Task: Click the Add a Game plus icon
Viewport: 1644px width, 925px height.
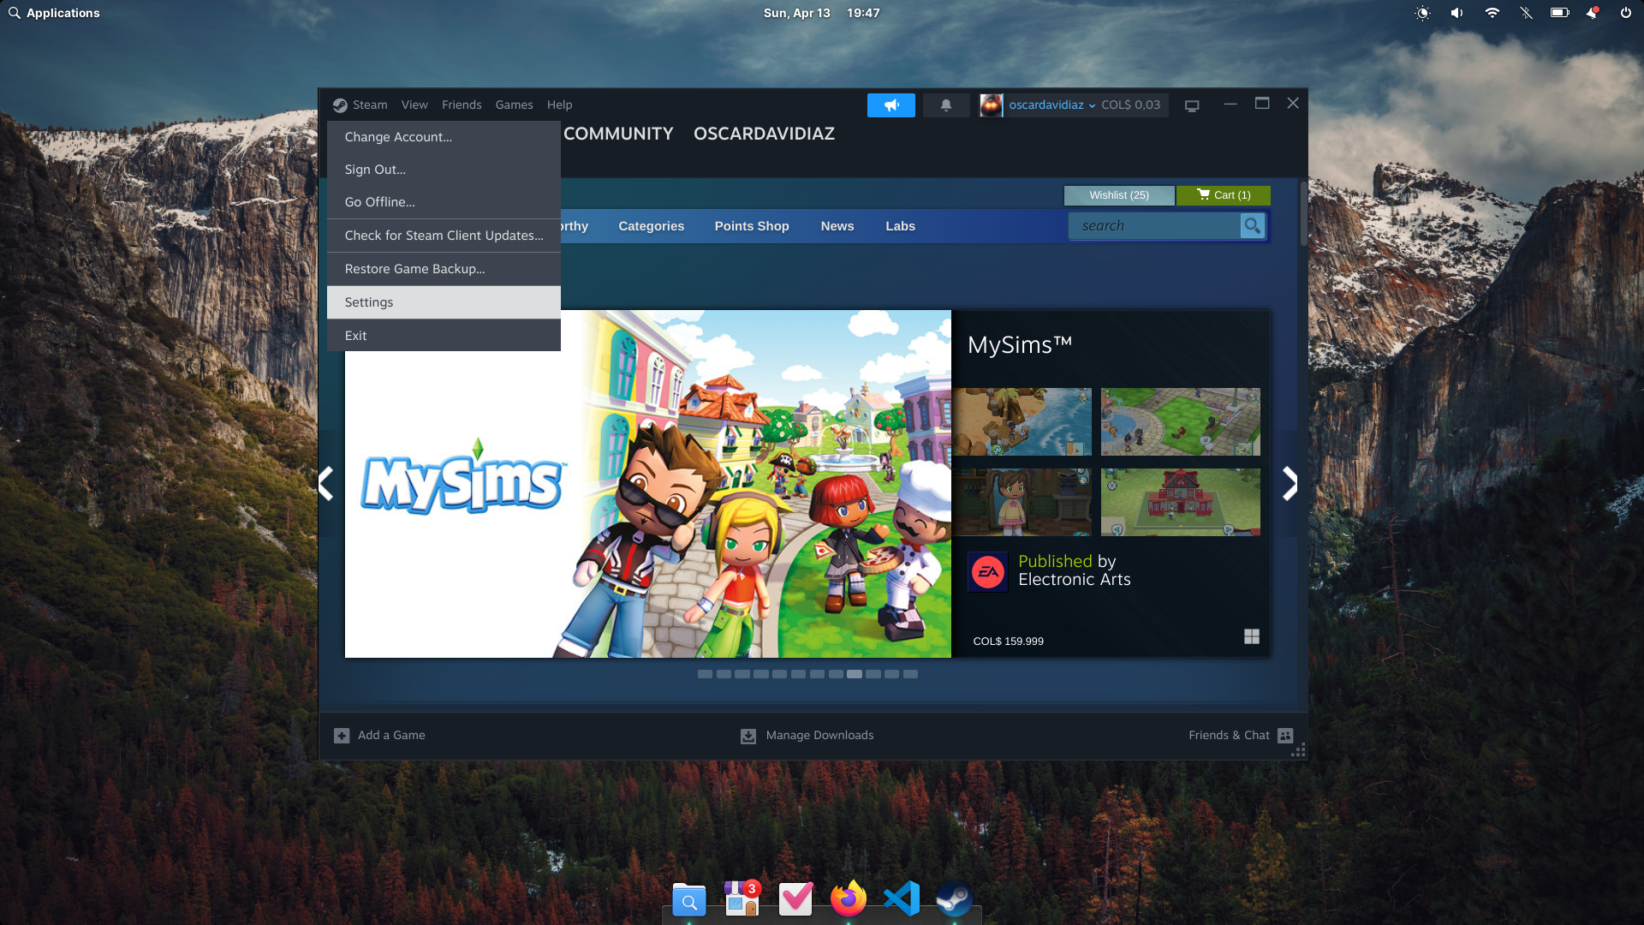Action: [x=342, y=736]
